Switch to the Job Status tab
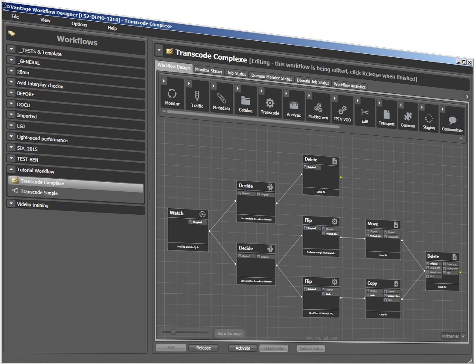Image resolution: width=474 pixels, height=364 pixels. click(x=237, y=73)
